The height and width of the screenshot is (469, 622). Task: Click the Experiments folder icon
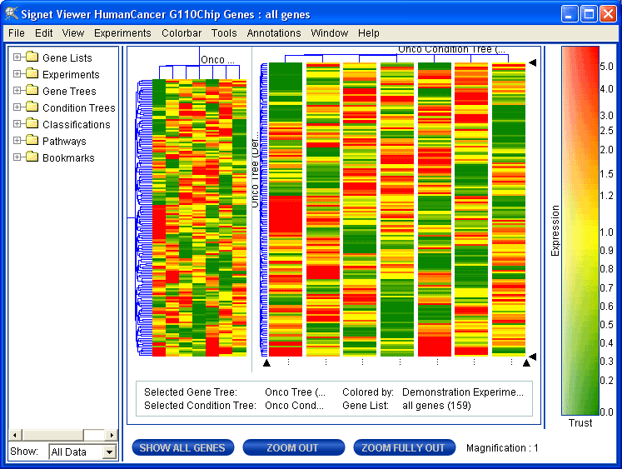click(x=32, y=74)
